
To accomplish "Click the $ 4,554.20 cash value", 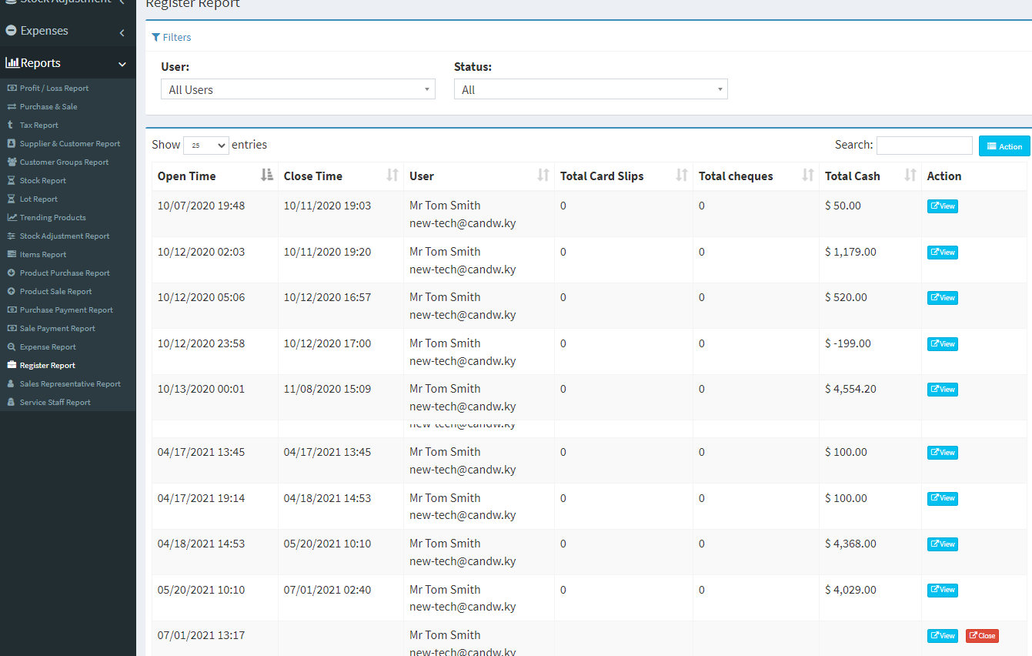I will click(850, 389).
